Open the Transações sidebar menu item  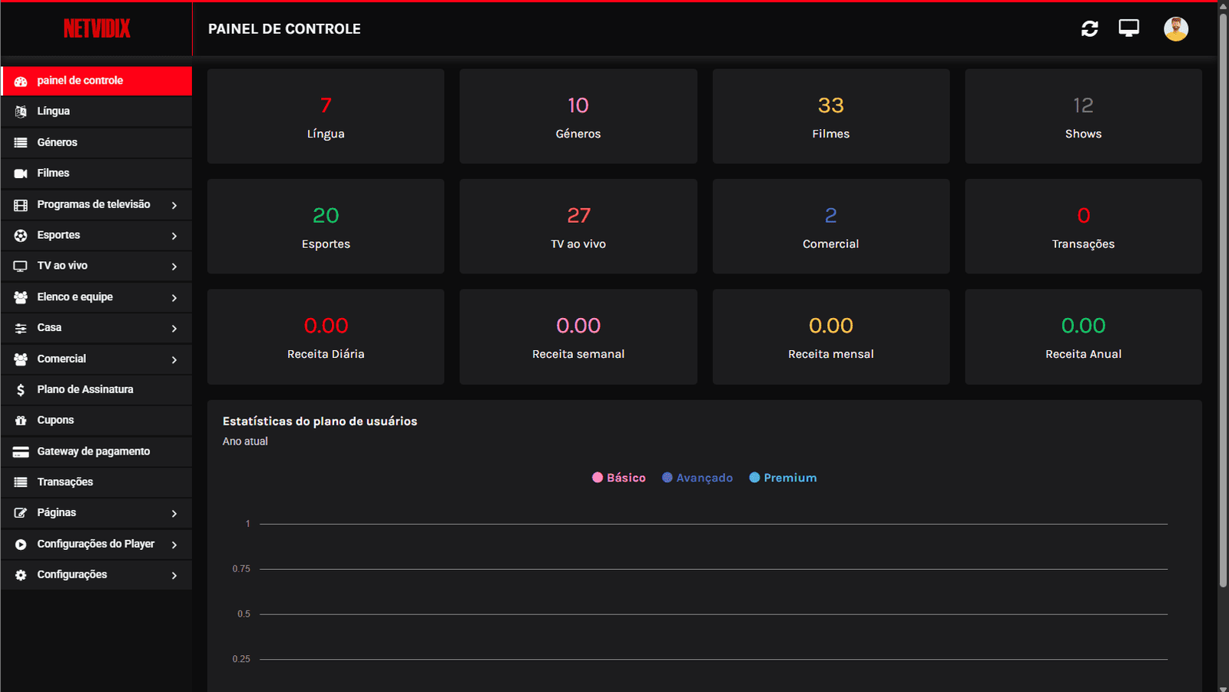pos(65,482)
